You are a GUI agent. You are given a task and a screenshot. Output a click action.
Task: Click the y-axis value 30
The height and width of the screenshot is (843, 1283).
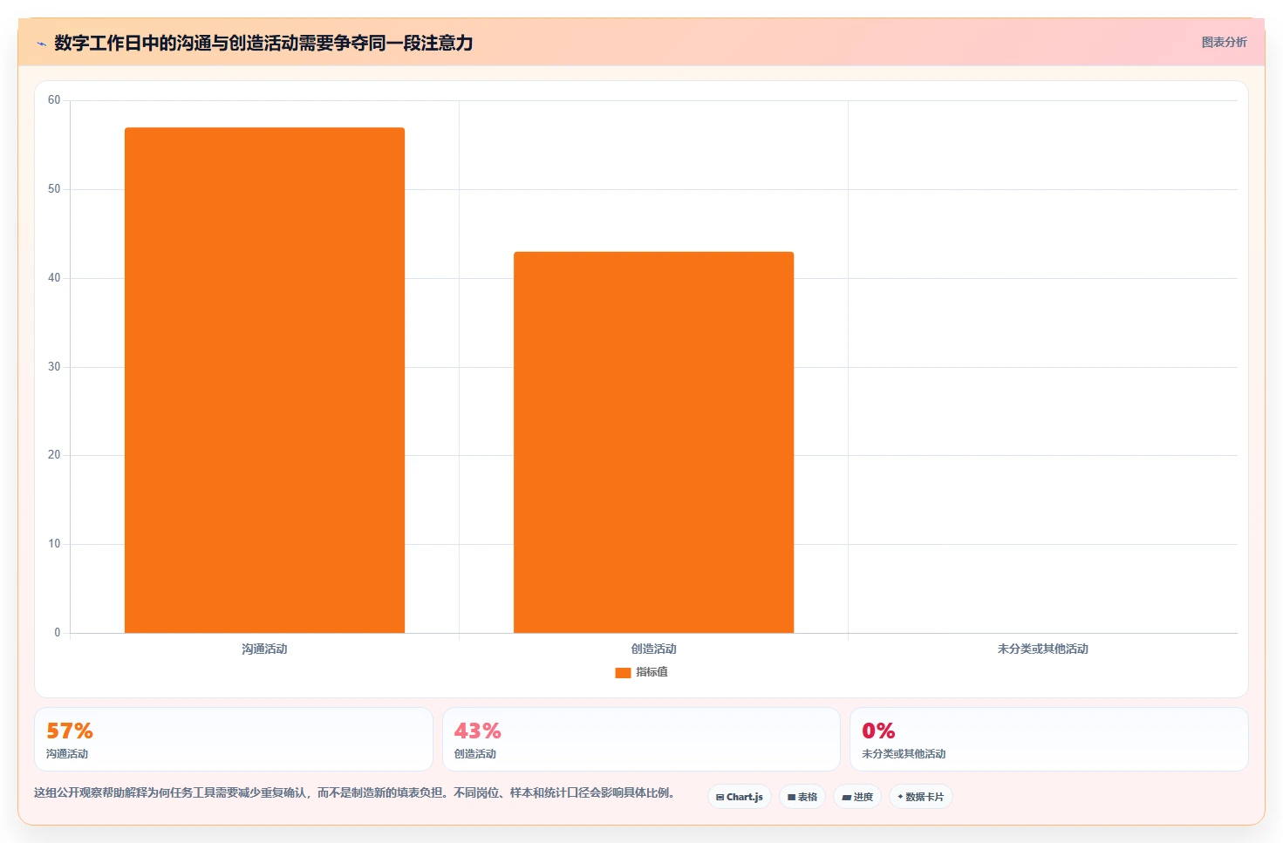(x=54, y=367)
